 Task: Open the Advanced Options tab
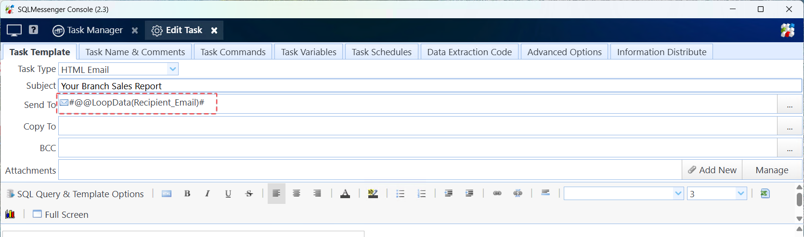click(x=564, y=52)
